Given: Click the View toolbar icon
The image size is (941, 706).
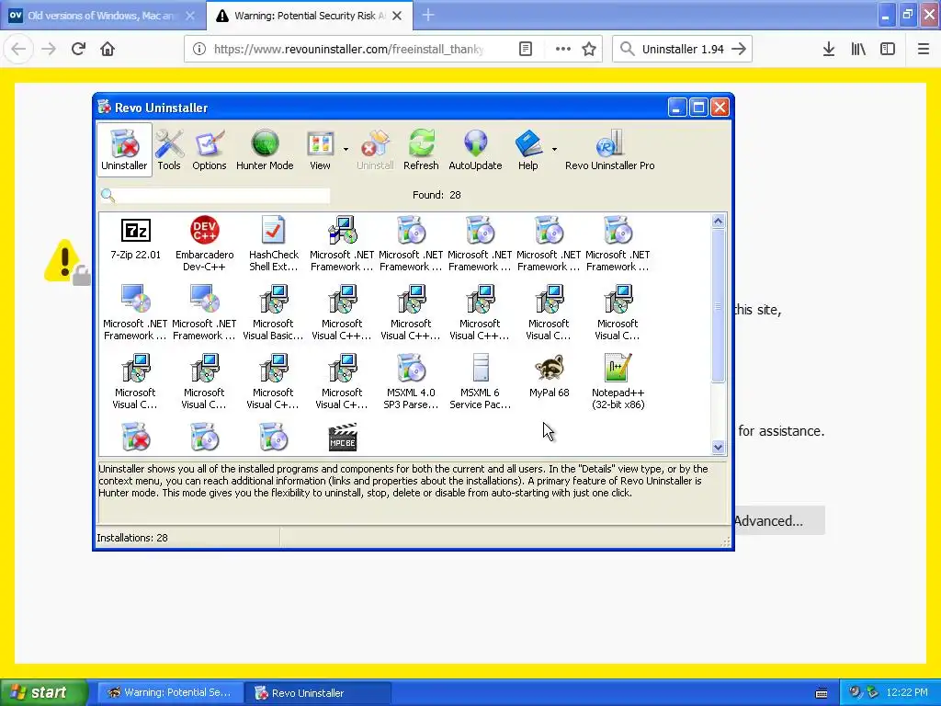Looking at the screenshot, I should point(320,150).
